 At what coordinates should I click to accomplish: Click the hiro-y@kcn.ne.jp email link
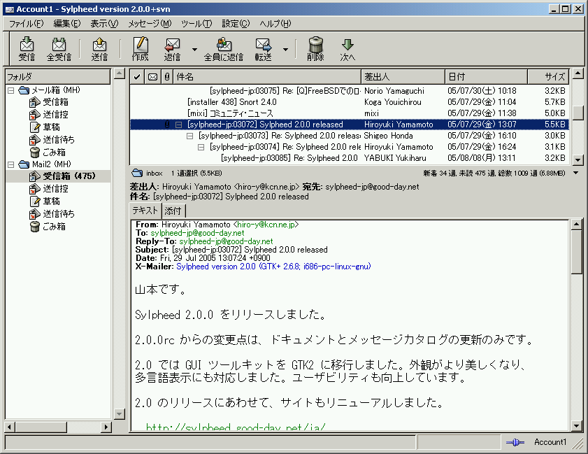click(x=266, y=225)
